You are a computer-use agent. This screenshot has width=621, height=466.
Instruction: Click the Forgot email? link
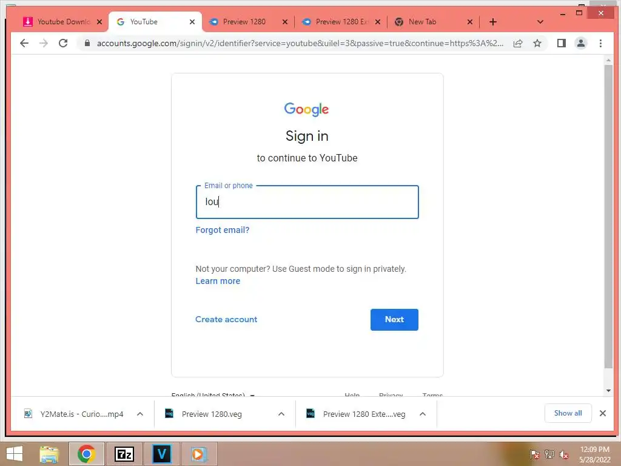coord(222,230)
